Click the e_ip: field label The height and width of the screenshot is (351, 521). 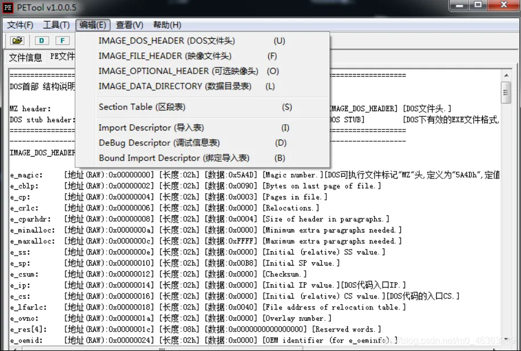click(x=20, y=285)
